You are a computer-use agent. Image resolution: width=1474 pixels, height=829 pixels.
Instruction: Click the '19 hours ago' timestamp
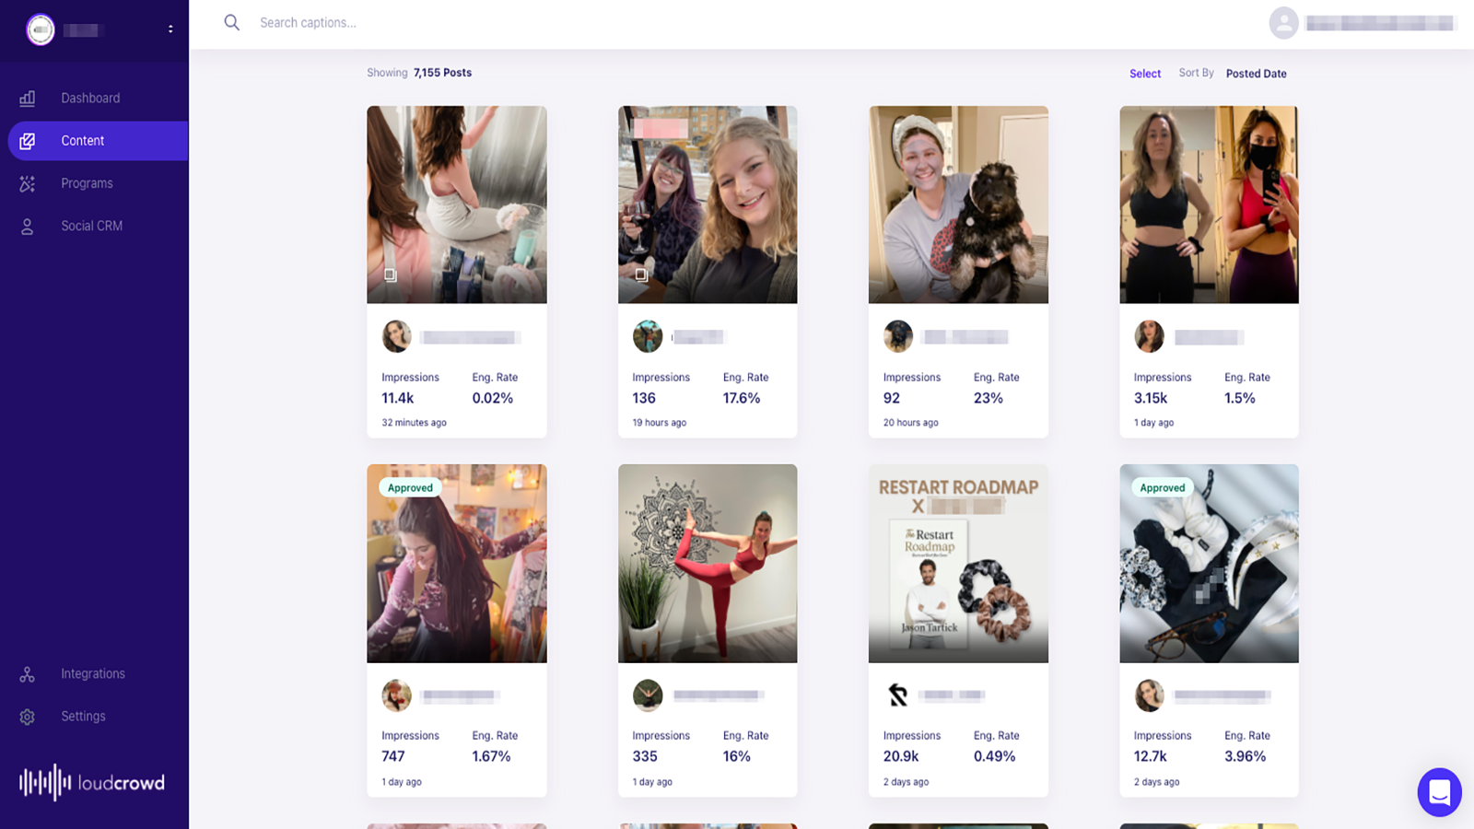click(660, 423)
